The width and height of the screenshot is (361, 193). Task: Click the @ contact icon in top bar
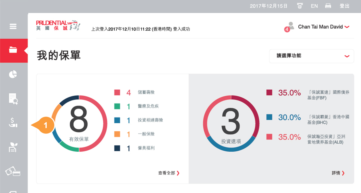click(x=300, y=6)
